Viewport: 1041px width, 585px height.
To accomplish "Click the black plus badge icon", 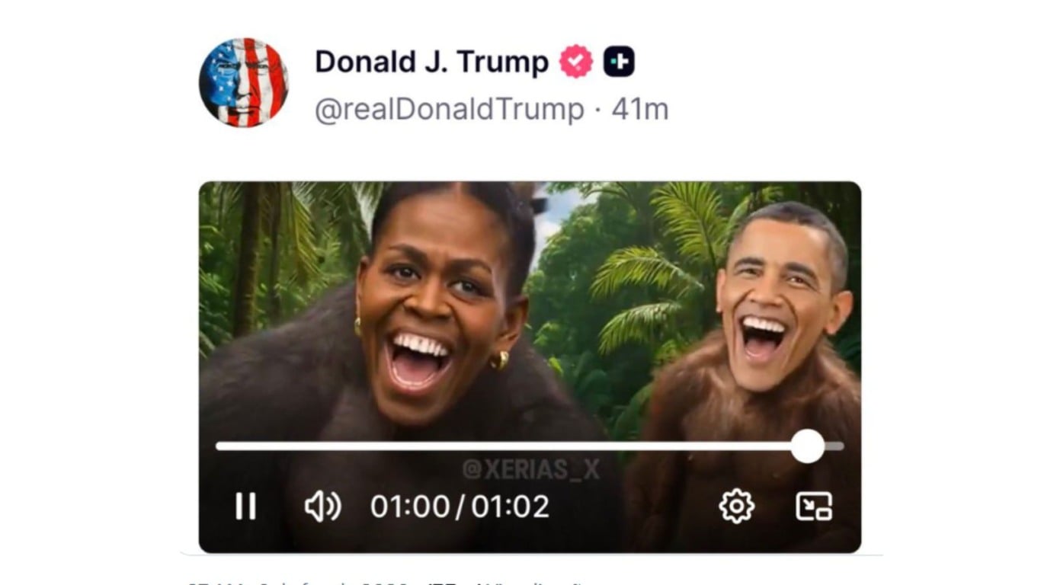I will coord(619,62).
